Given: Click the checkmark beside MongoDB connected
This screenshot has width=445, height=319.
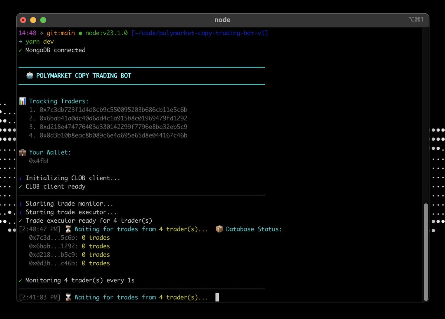Looking at the screenshot, I should click(20, 50).
